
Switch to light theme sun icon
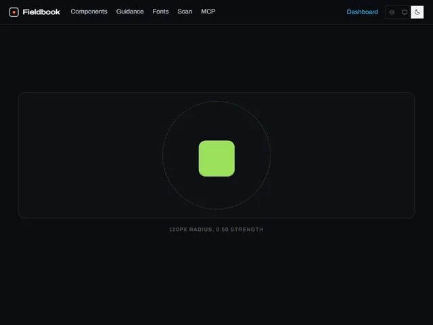[392, 12]
